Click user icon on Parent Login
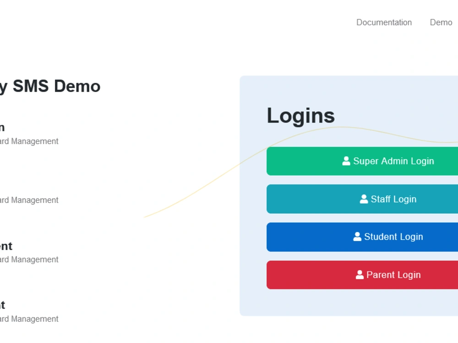 [360, 274]
